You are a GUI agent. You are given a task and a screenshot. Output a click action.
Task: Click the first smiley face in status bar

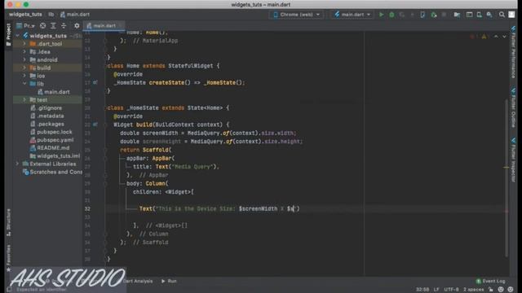(x=501, y=290)
